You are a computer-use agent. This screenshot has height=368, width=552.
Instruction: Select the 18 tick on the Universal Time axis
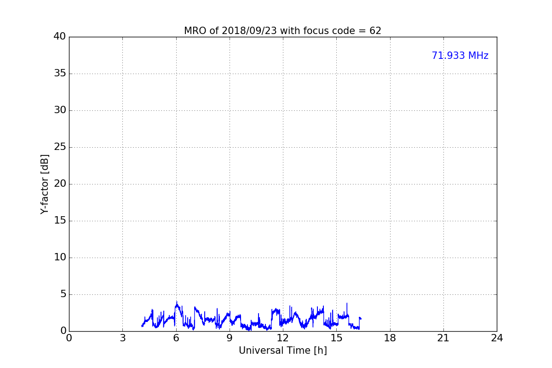390,338
